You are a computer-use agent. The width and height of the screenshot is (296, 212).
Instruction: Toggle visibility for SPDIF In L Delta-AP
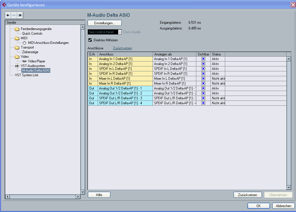[203, 69]
